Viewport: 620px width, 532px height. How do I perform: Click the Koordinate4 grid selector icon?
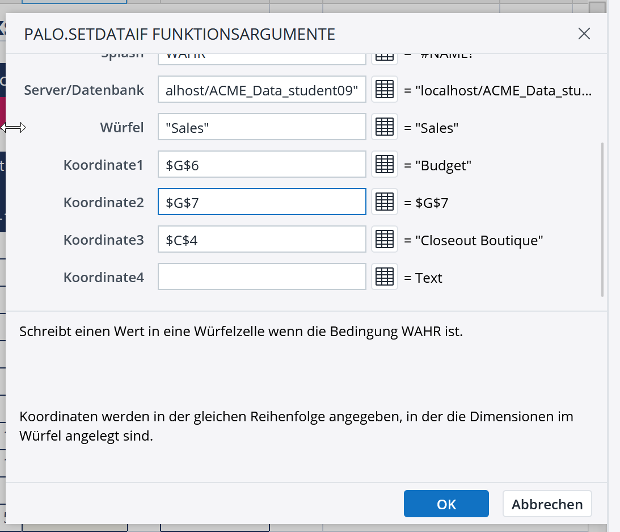(385, 277)
